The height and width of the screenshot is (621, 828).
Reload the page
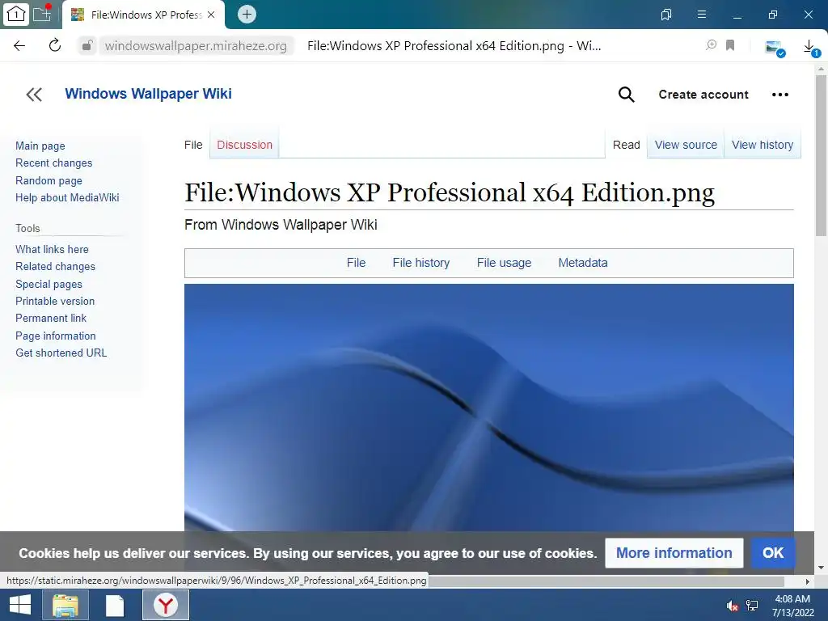pos(54,45)
